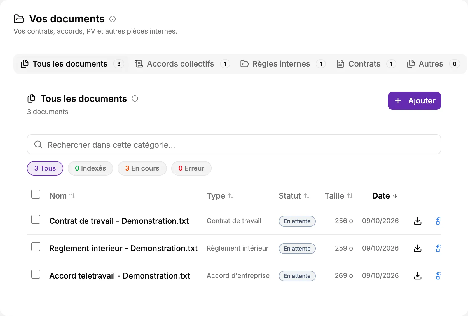Click the file name Reglement interieur - Demonstration.txt

(123, 248)
